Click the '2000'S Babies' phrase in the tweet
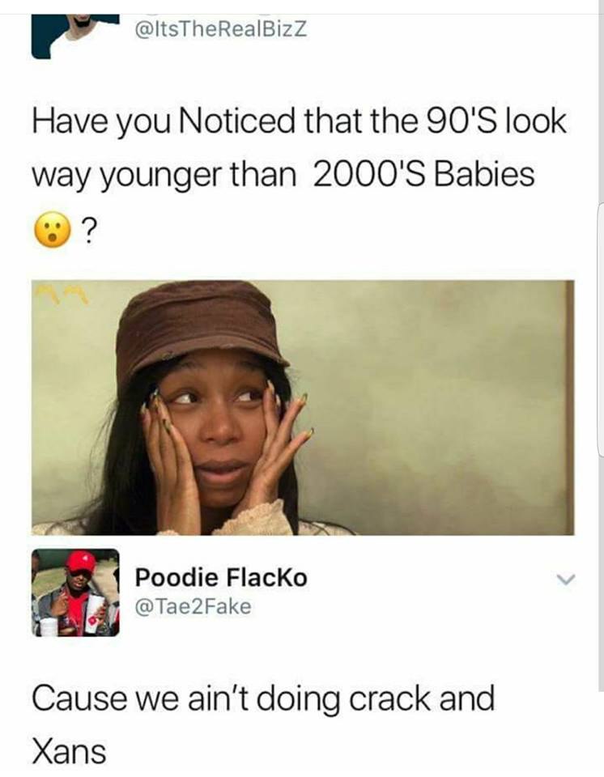The height and width of the screenshot is (777, 604). tap(424, 175)
